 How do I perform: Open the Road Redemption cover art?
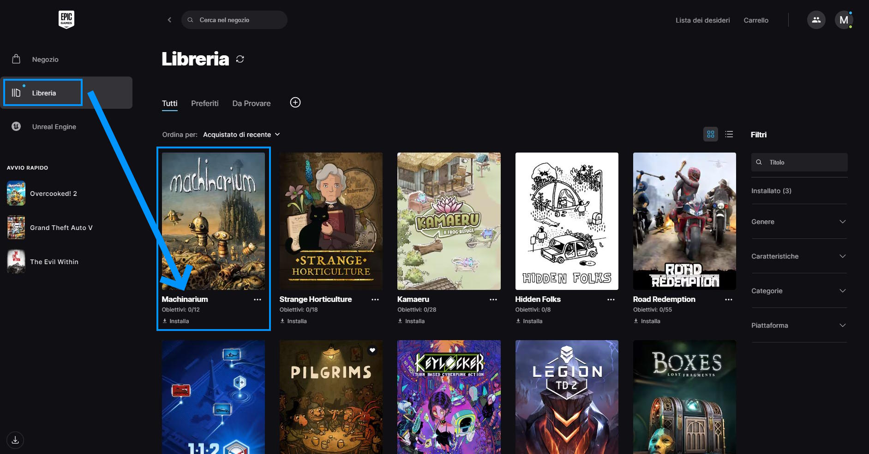coord(684,221)
